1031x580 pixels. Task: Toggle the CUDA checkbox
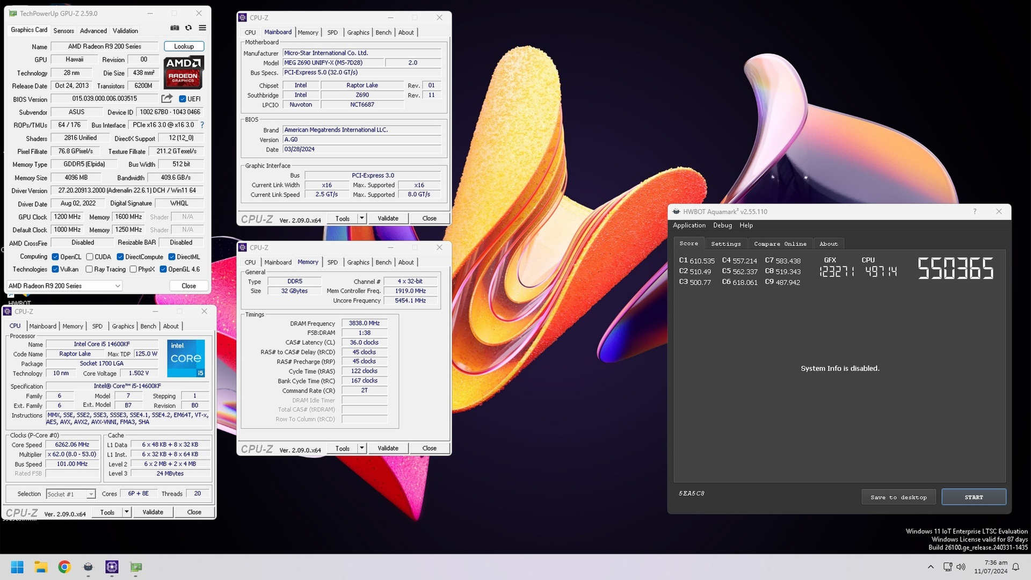90,257
